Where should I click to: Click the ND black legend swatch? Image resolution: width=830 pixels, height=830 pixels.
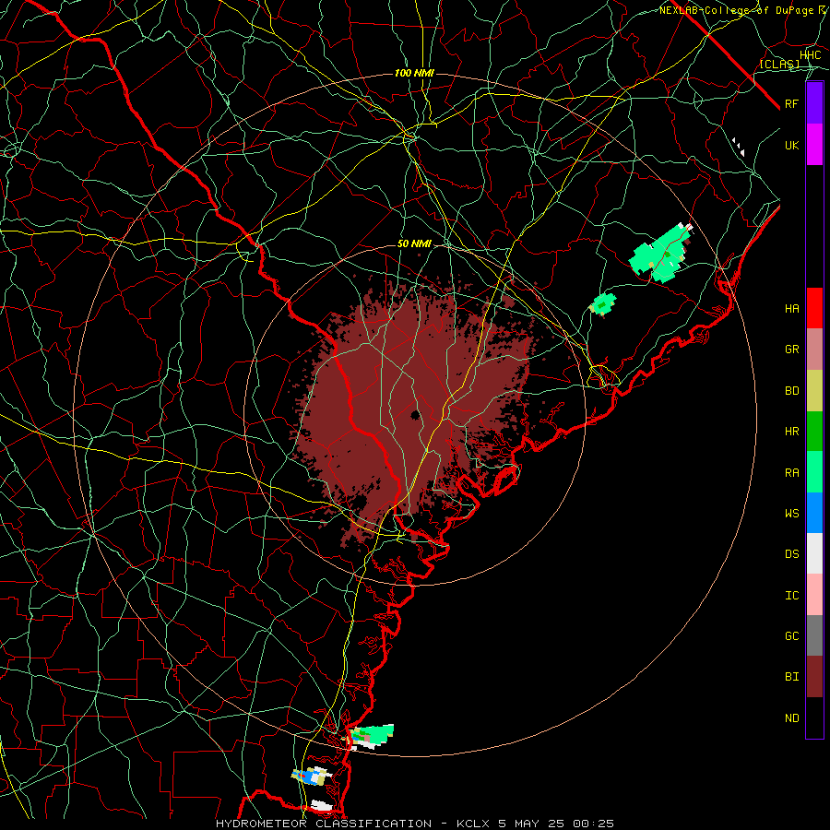[814, 717]
